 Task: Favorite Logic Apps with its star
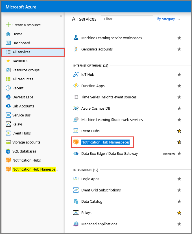(179, 179)
